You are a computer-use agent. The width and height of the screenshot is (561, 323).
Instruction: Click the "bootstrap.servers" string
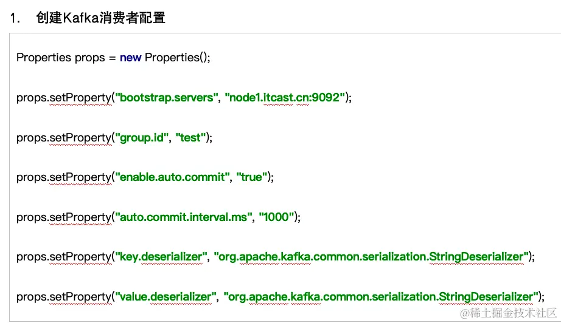167,97
